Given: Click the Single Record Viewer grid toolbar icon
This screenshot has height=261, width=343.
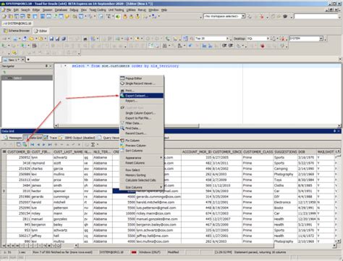Looking at the screenshot, I should (19, 144).
